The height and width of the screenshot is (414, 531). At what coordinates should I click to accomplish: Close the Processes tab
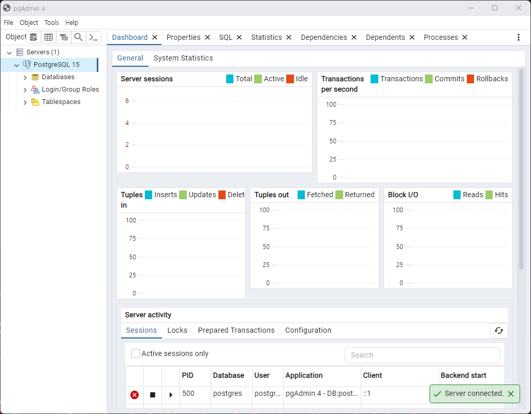(465, 37)
